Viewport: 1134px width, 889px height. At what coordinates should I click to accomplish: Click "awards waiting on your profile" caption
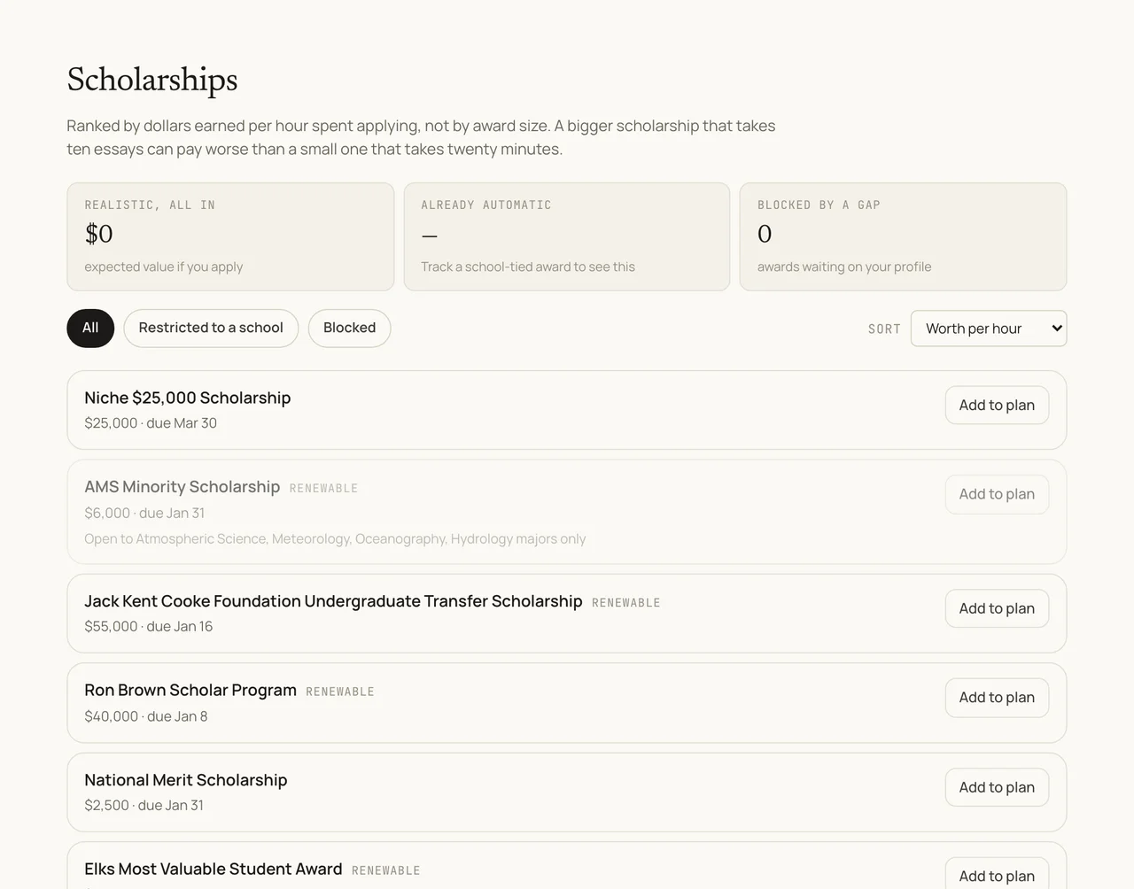coord(844,267)
